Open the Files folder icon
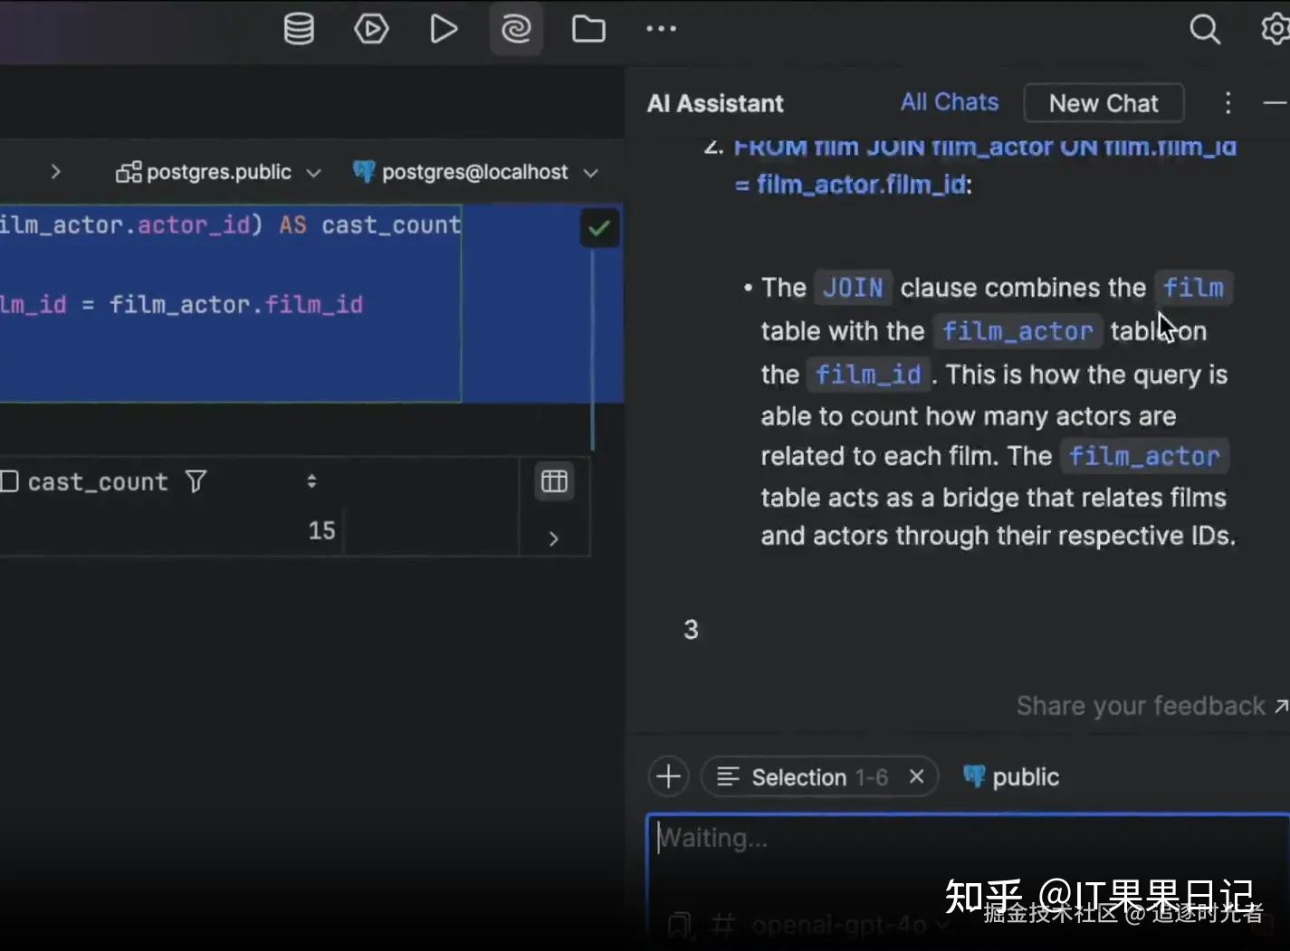Viewport: 1290px width, 951px height. click(588, 29)
